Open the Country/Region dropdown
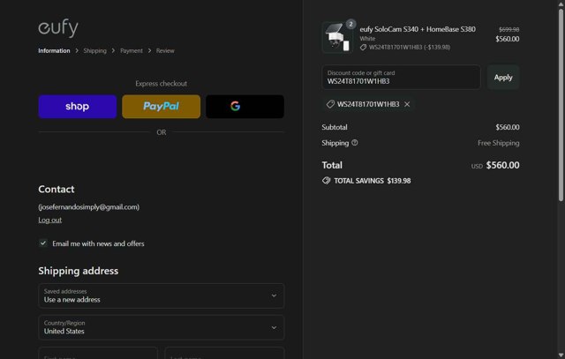The width and height of the screenshot is (565, 359). pos(161,327)
